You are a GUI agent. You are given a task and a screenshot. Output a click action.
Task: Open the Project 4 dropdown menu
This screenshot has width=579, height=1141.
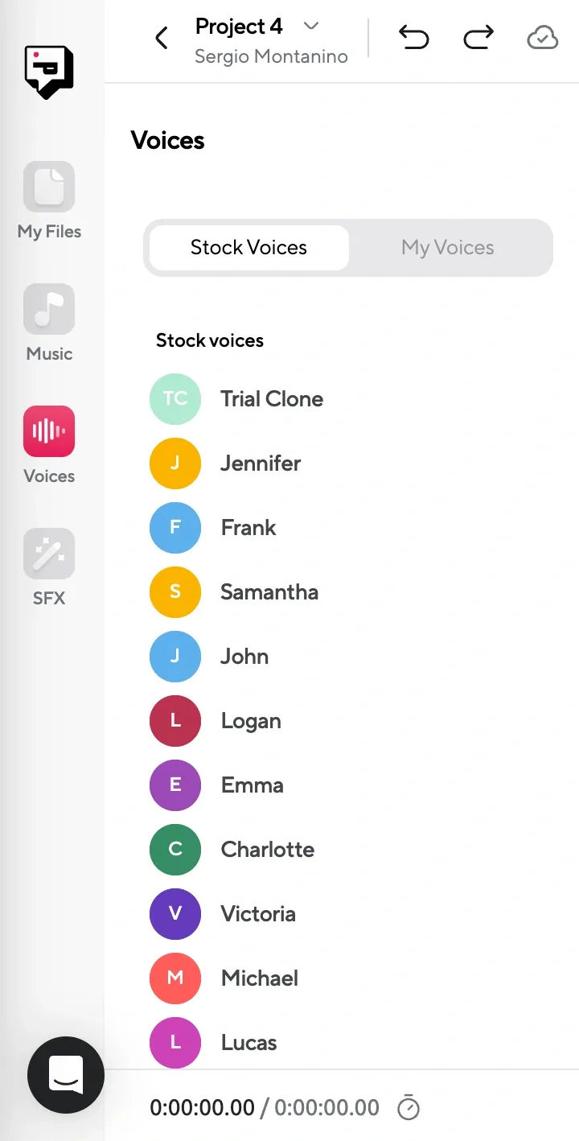click(312, 26)
